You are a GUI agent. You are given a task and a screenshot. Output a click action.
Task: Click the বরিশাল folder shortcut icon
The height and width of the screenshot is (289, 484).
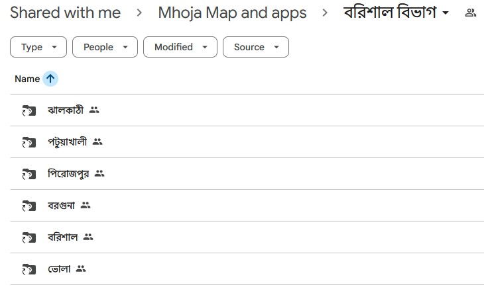29,237
